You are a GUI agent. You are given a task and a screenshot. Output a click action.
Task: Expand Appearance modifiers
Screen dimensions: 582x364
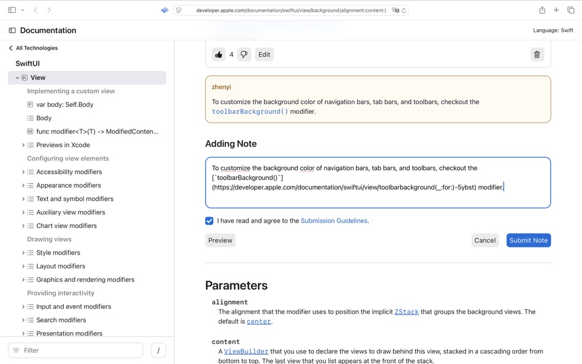23,185
